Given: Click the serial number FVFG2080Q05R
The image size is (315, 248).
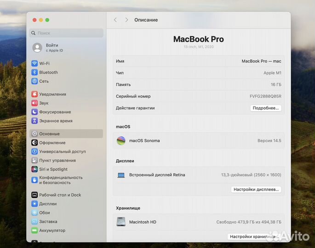Looking at the screenshot, I should pos(265,96).
